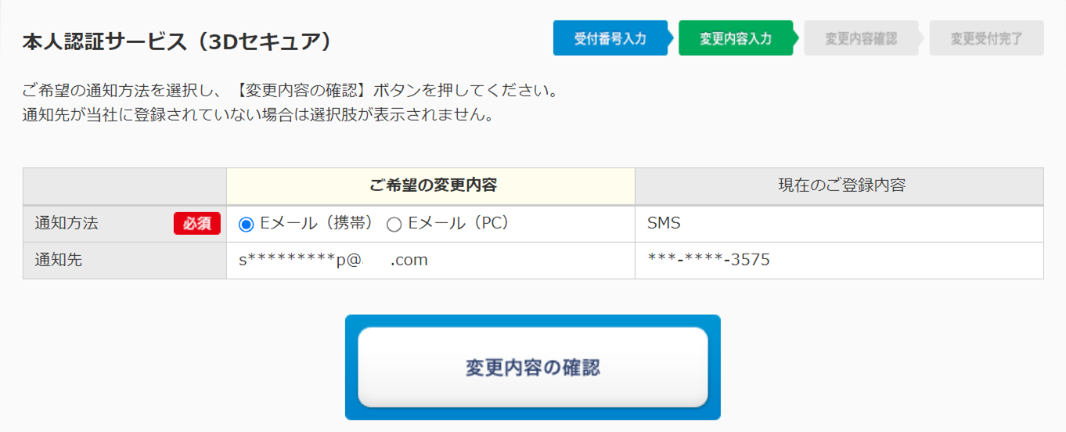Click the 現在のご登録内容 column header
The image size is (1066, 432).
[x=839, y=186]
